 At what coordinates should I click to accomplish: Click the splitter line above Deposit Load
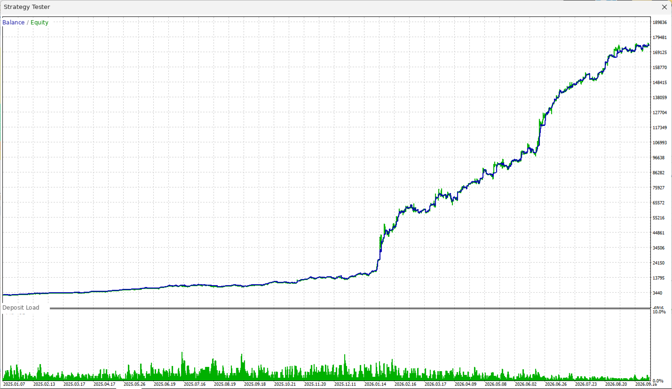(x=350, y=309)
